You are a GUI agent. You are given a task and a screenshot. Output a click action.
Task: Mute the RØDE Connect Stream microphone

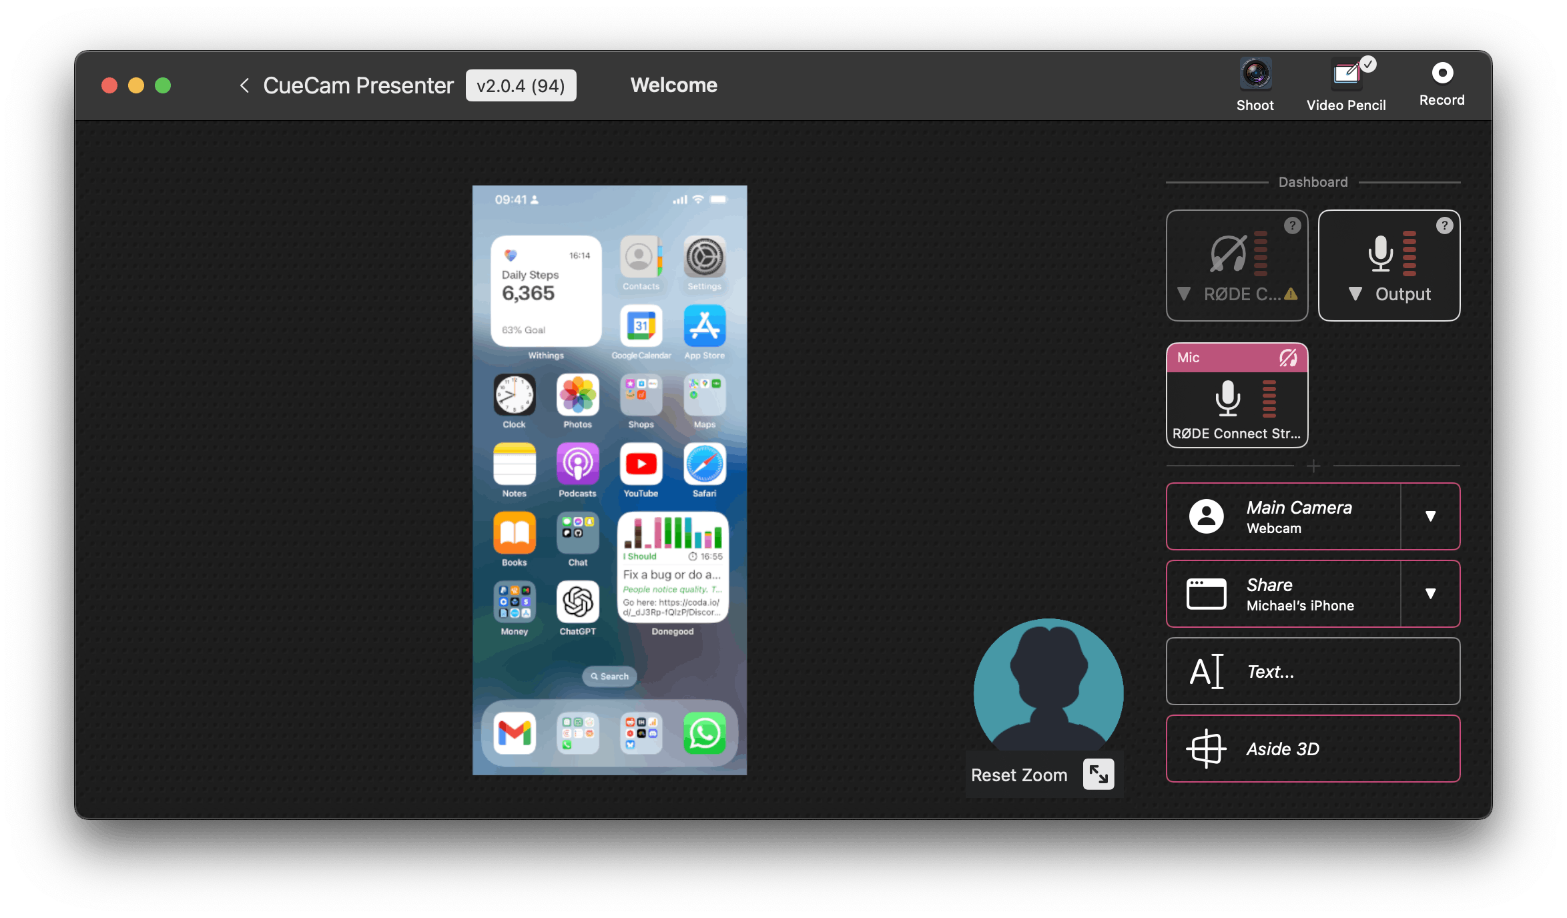tap(1227, 398)
